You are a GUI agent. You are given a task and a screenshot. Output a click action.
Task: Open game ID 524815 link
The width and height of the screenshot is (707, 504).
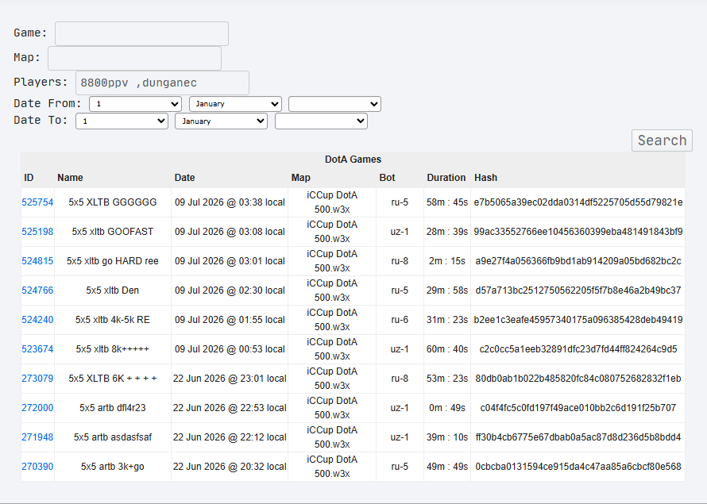click(37, 261)
